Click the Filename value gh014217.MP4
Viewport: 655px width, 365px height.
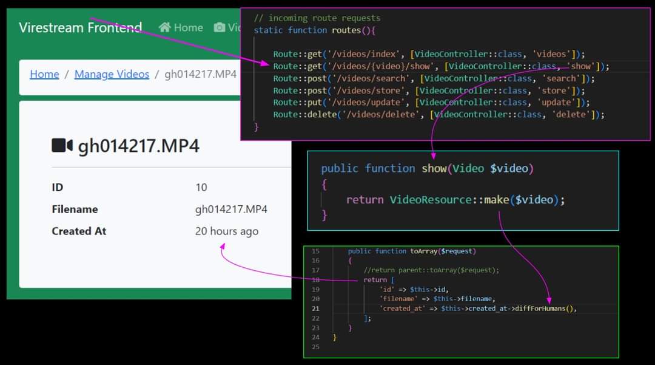tap(231, 209)
